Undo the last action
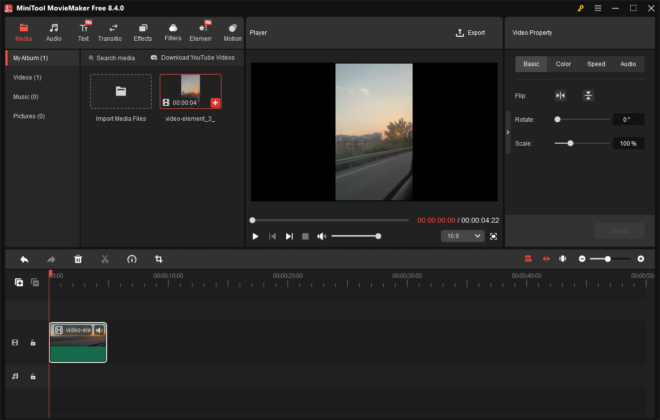This screenshot has height=420, width=660. (24, 259)
